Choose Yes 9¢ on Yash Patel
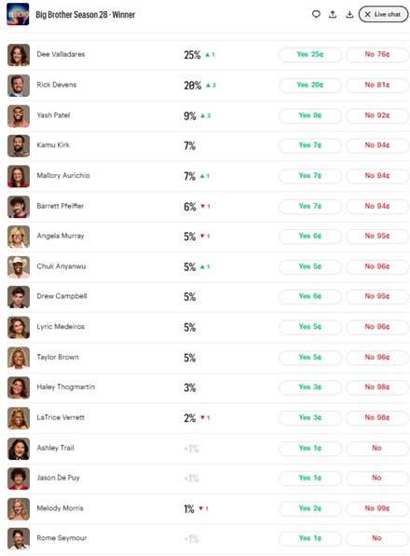410x556 pixels. 310,115
